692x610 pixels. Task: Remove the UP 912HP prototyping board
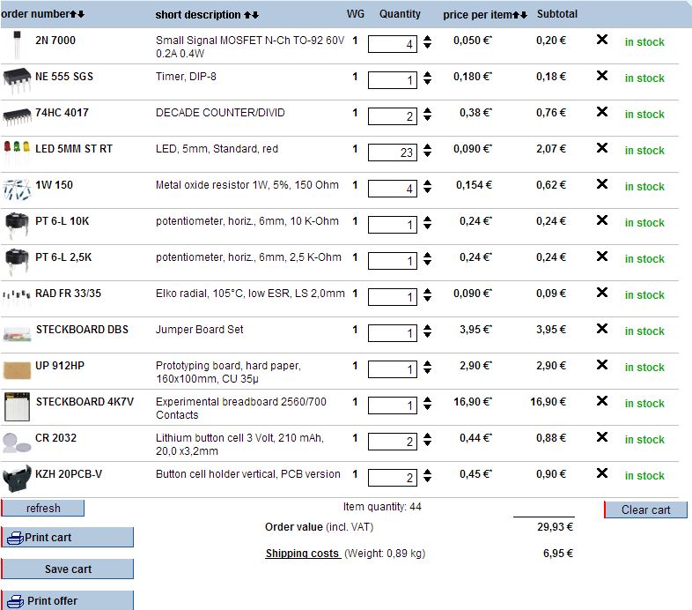pyautogui.click(x=602, y=365)
